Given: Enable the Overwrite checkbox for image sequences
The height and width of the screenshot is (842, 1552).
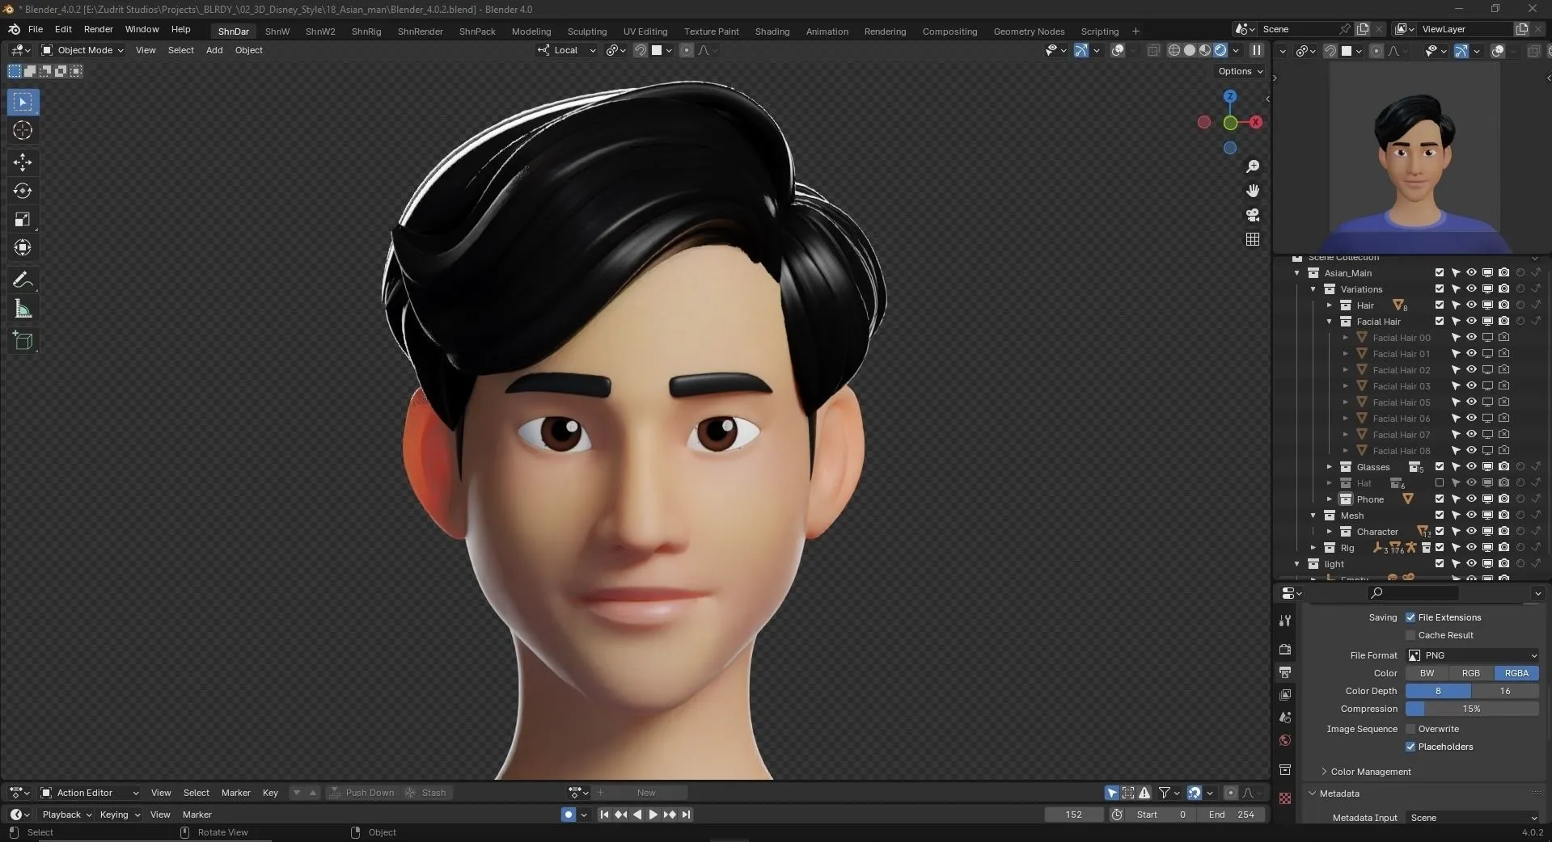Looking at the screenshot, I should (x=1412, y=728).
